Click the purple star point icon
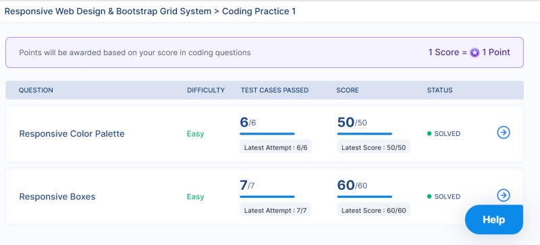 475,53
